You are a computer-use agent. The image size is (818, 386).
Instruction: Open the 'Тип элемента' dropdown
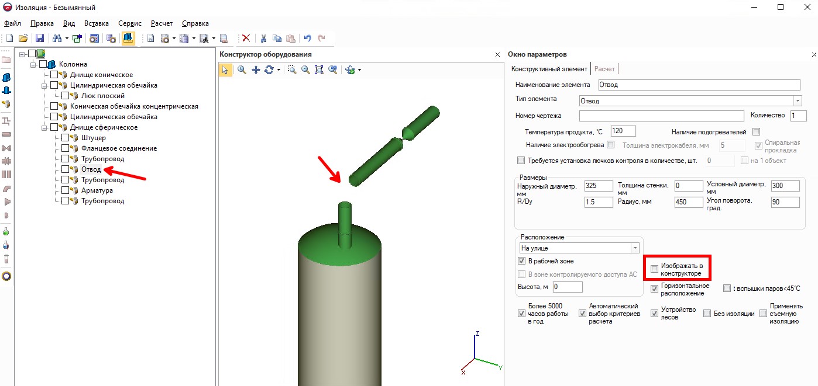[797, 101]
